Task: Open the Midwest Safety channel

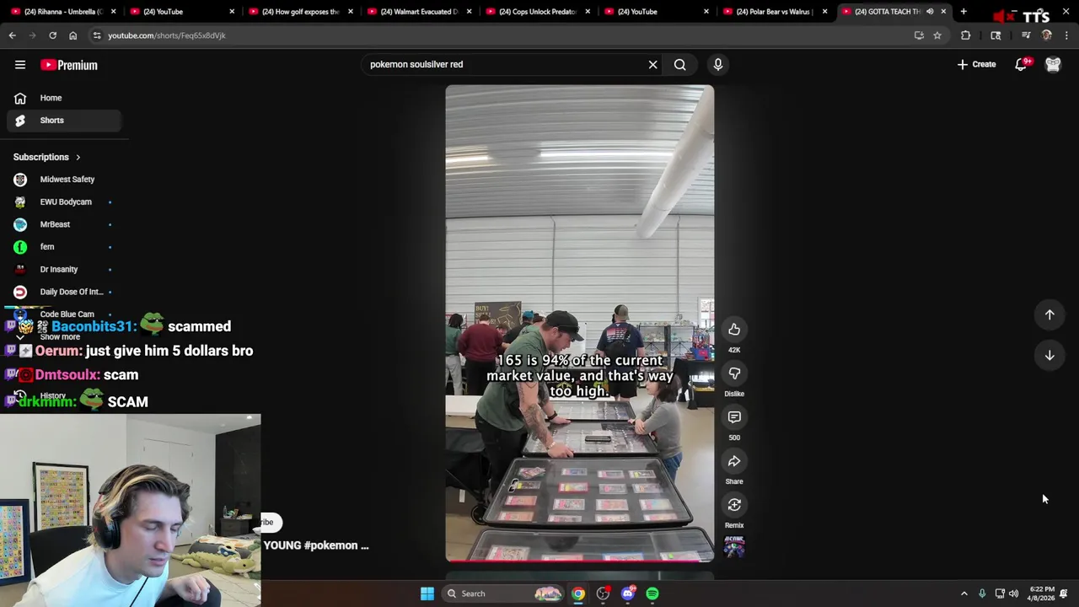Action: click(x=63, y=180)
